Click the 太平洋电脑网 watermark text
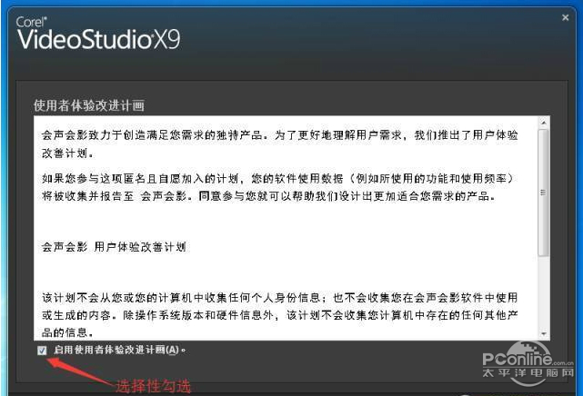This screenshot has width=583, height=396. tap(528, 372)
